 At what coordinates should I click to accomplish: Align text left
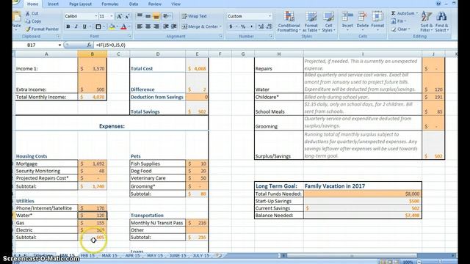pos(140,26)
